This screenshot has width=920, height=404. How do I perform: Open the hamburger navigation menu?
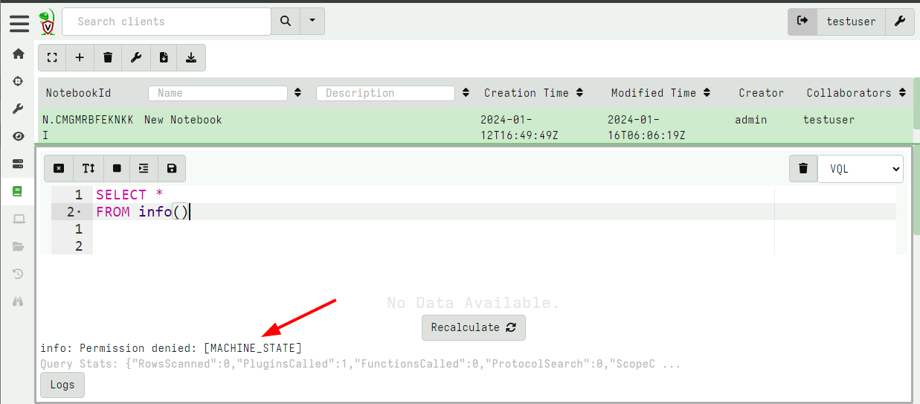[x=19, y=22]
